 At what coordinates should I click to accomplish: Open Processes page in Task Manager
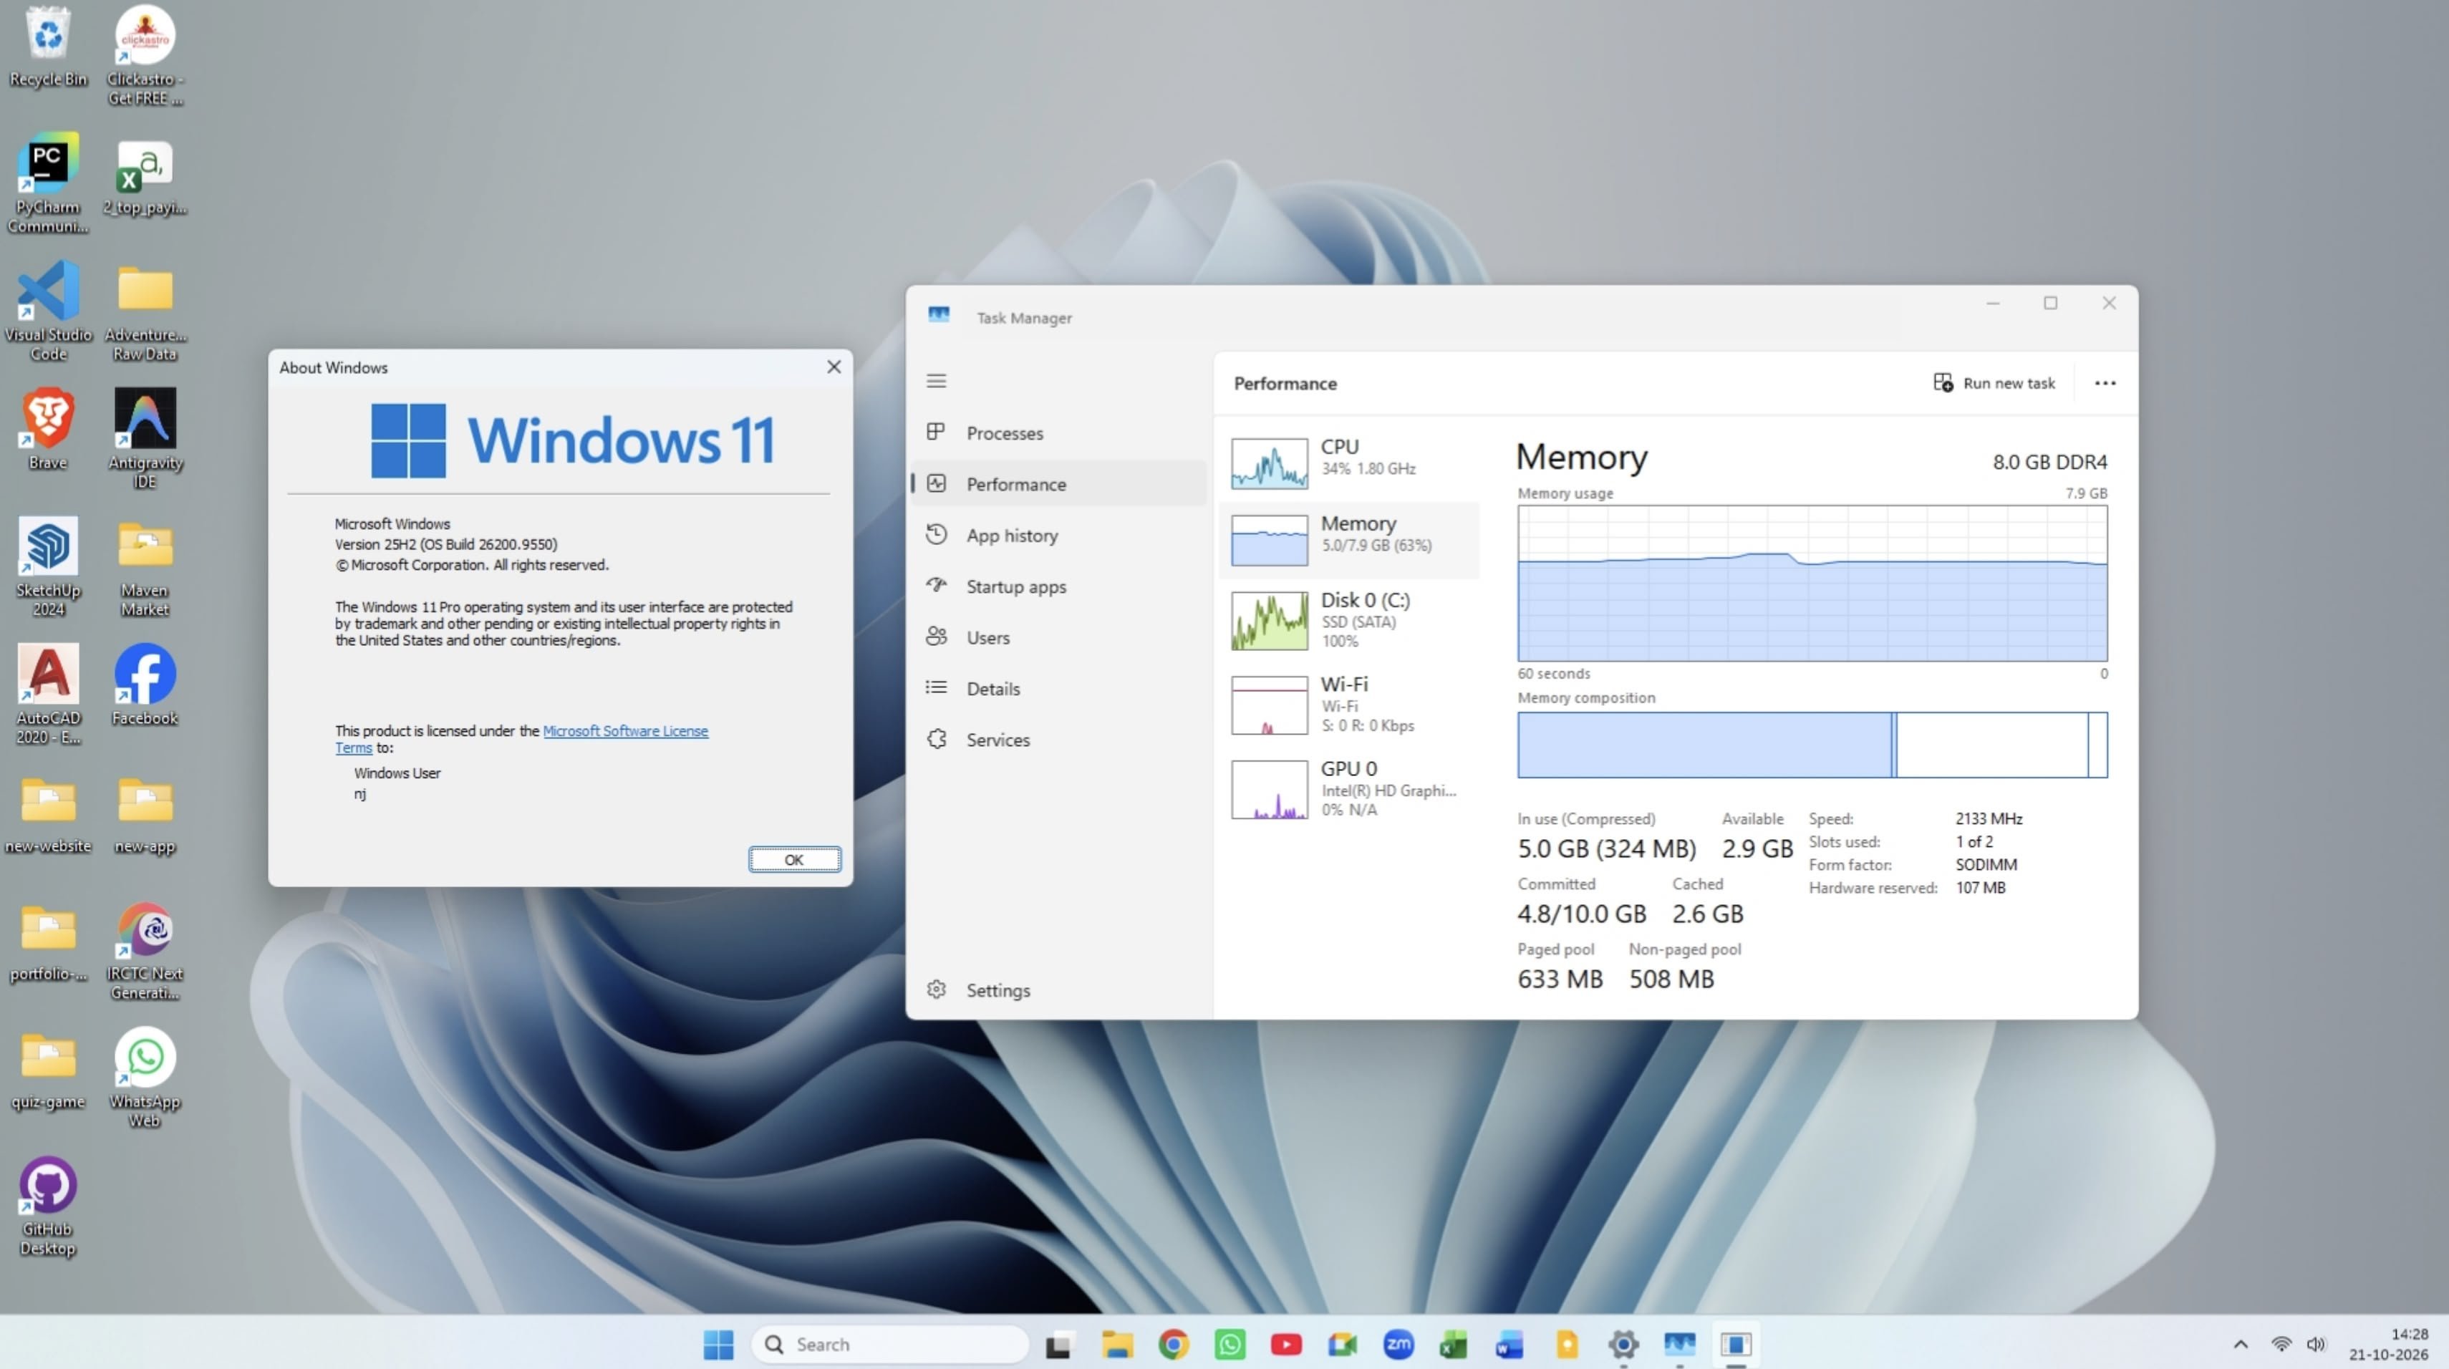click(1059, 432)
